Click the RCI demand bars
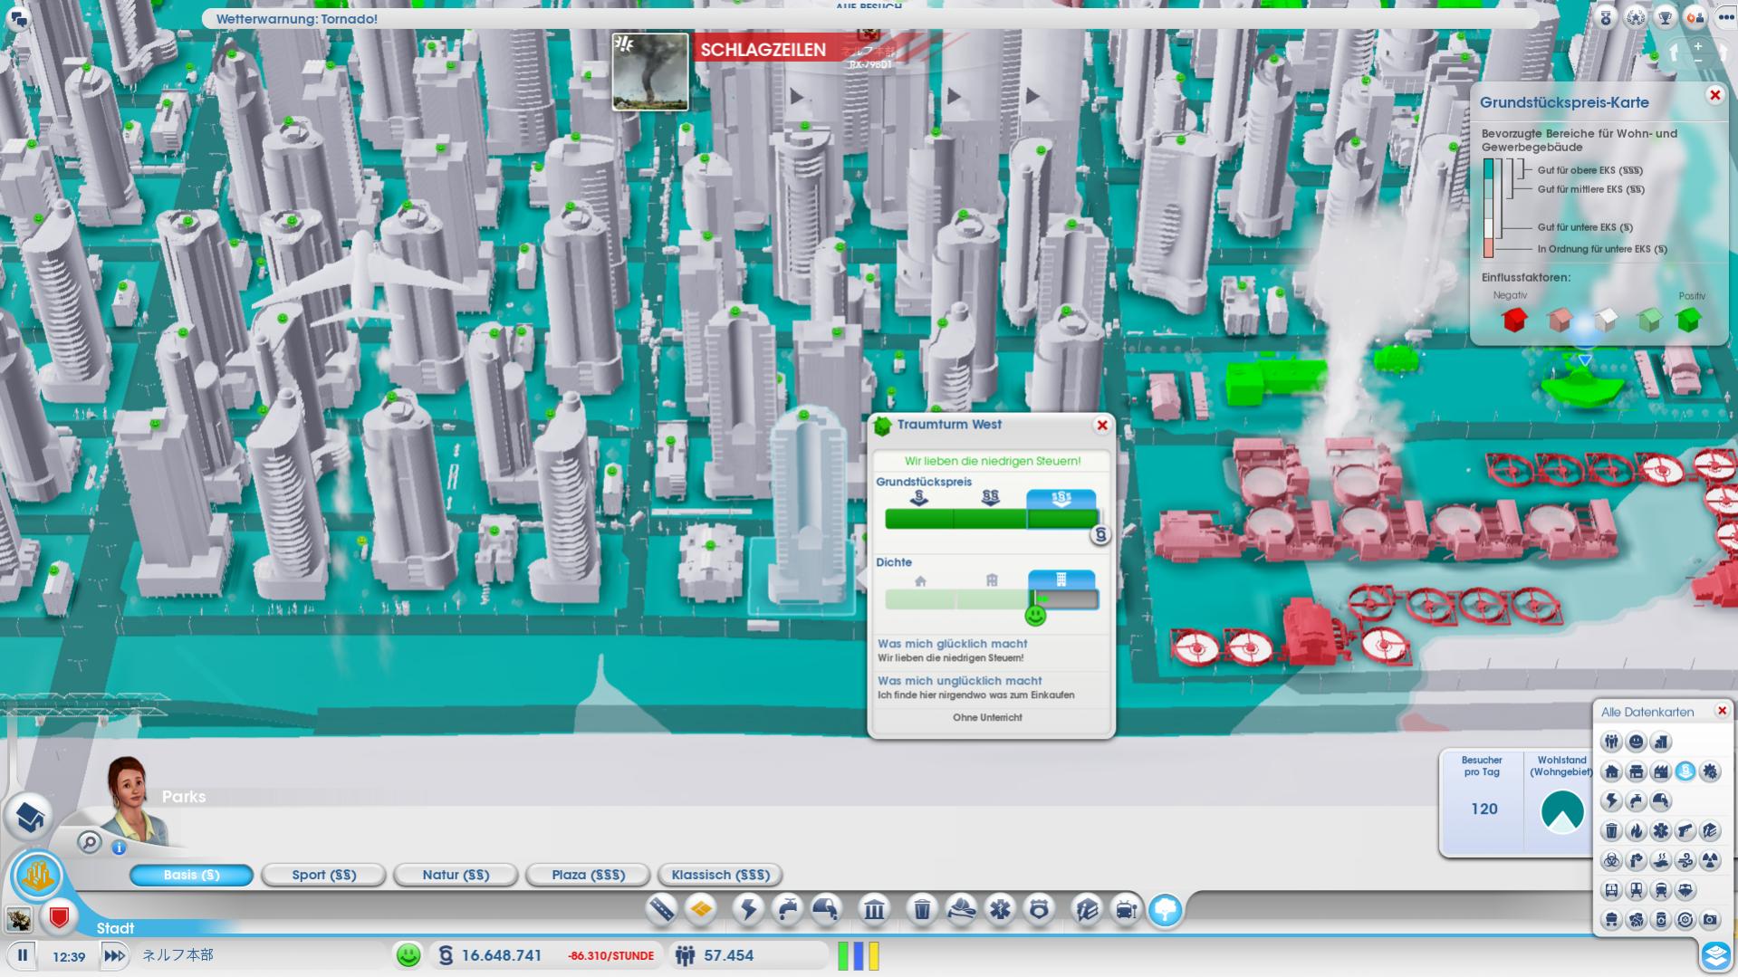Image resolution: width=1738 pixels, height=977 pixels. coord(858,955)
